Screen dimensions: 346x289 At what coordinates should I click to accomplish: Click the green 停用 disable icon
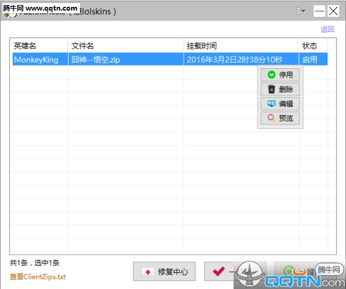tap(272, 74)
